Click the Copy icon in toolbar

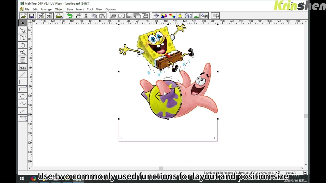(x=94, y=16)
